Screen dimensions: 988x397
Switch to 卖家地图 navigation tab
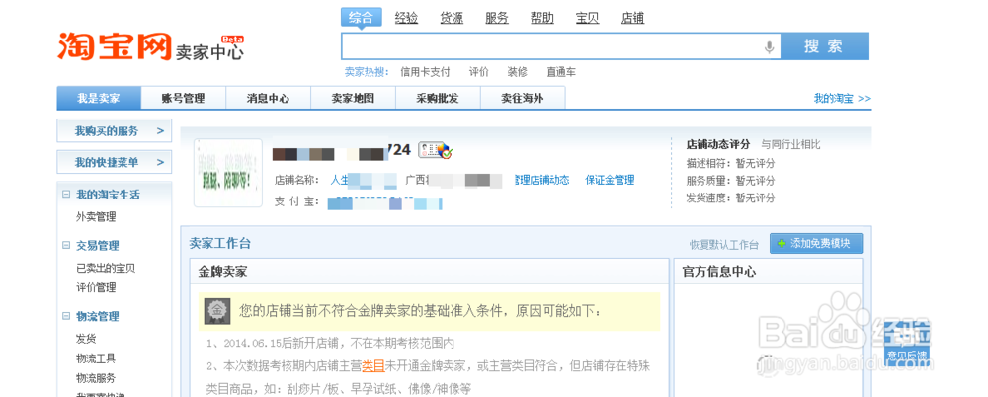click(353, 99)
